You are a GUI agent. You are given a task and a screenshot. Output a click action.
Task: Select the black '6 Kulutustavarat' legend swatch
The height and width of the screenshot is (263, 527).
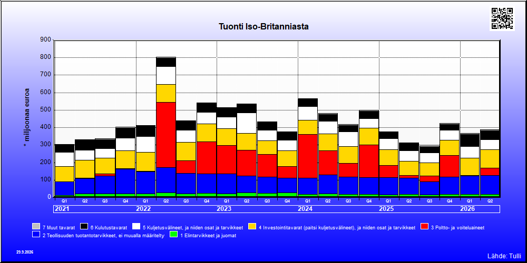(x=84, y=226)
